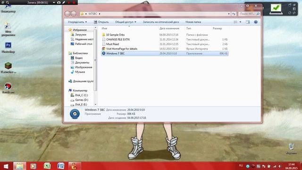Select the CHANGE FILE EXTN text file
Viewport: 302px width, 170px height.
(117, 39)
